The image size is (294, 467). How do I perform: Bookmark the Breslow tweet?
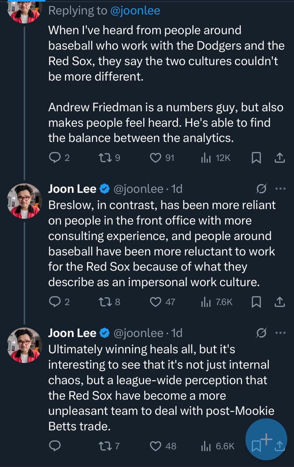point(256,302)
